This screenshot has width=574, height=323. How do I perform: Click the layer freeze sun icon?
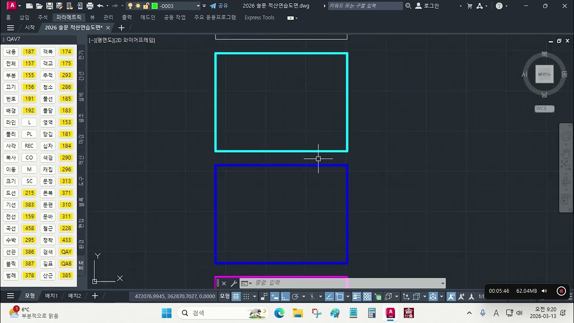[x=138, y=6]
